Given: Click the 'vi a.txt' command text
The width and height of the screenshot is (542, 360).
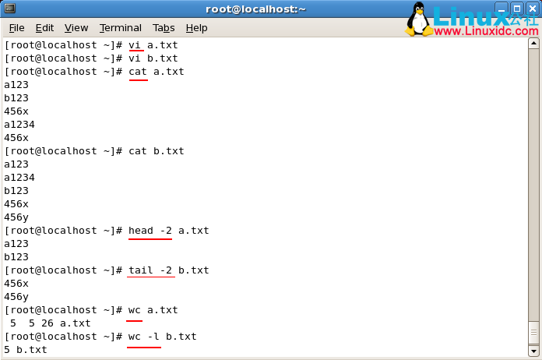Looking at the screenshot, I should [153, 45].
